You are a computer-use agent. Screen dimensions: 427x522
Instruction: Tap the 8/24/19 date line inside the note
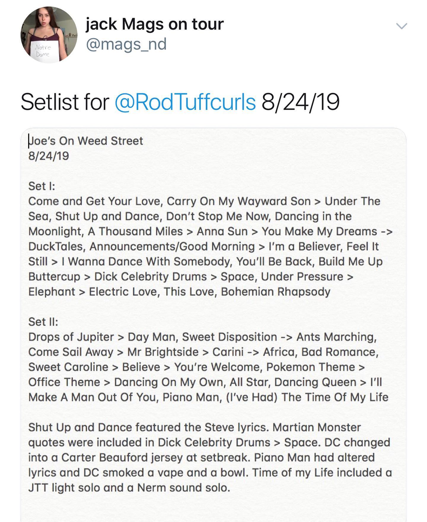(49, 156)
